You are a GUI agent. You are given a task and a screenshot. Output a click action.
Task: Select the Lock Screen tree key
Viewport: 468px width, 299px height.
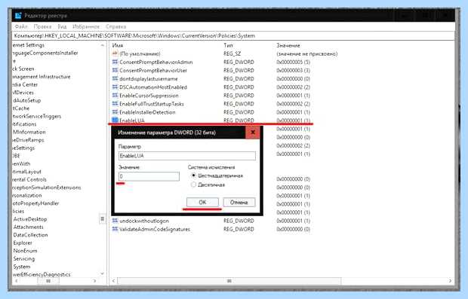23,69
